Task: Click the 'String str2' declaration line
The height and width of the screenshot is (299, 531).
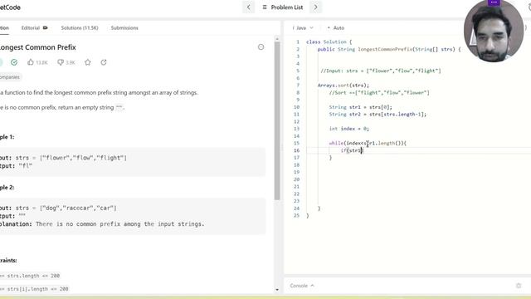Action: pyautogui.click(x=378, y=115)
